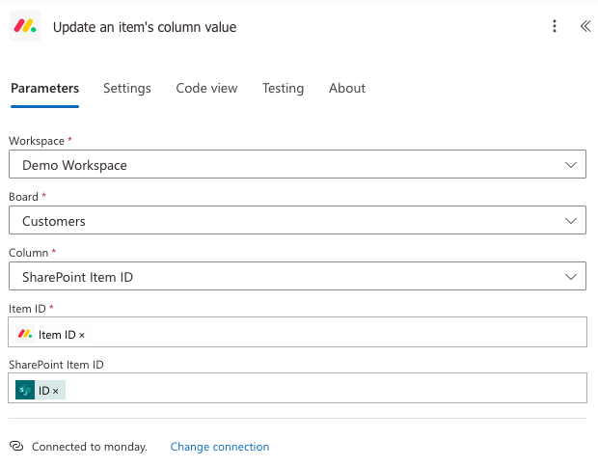Click the monday icon in Item ID token

click(25, 334)
